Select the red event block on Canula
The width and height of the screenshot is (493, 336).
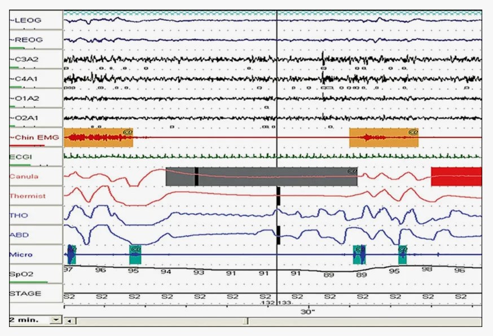click(x=456, y=176)
